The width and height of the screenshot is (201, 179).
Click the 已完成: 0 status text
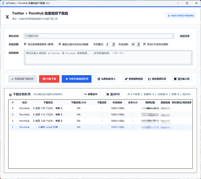(x=162, y=94)
